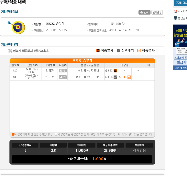
Task: Toggle the 적중결과 legend checkbox
Action: coord(139,50)
